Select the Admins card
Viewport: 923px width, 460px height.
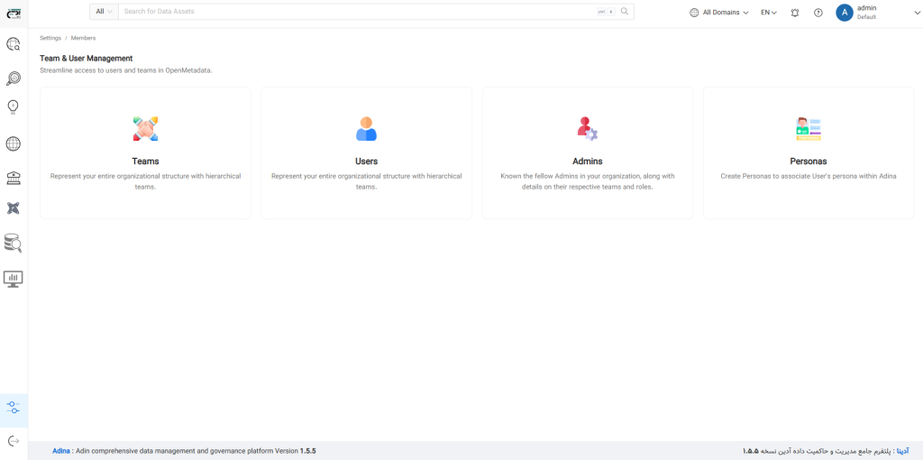tap(587, 152)
